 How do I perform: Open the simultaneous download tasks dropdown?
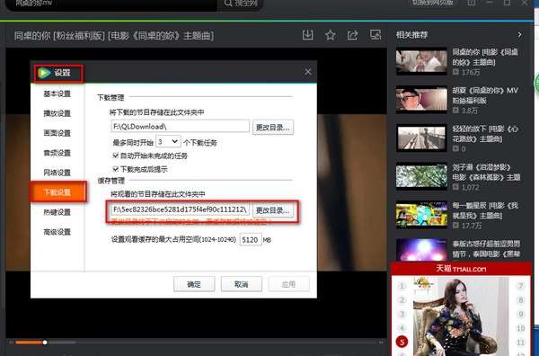point(168,141)
